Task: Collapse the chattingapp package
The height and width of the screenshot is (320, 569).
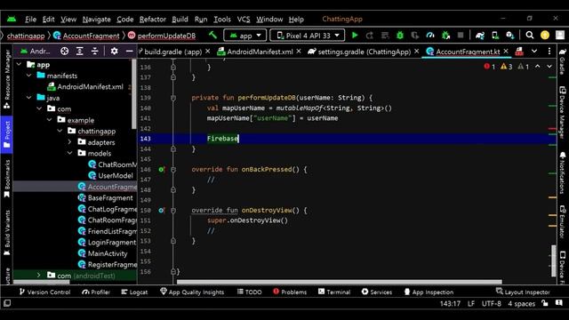Action: tap(60, 131)
